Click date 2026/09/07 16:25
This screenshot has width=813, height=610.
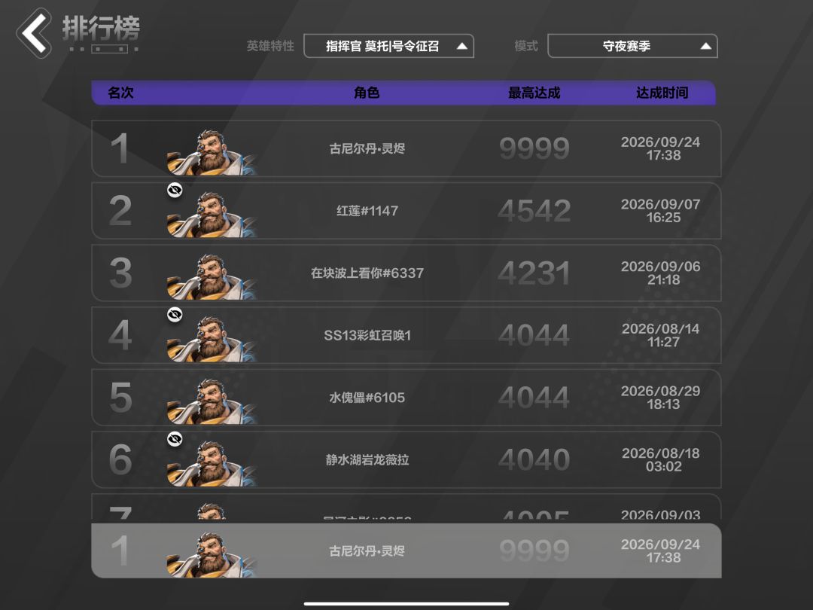click(x=661, y=211)
